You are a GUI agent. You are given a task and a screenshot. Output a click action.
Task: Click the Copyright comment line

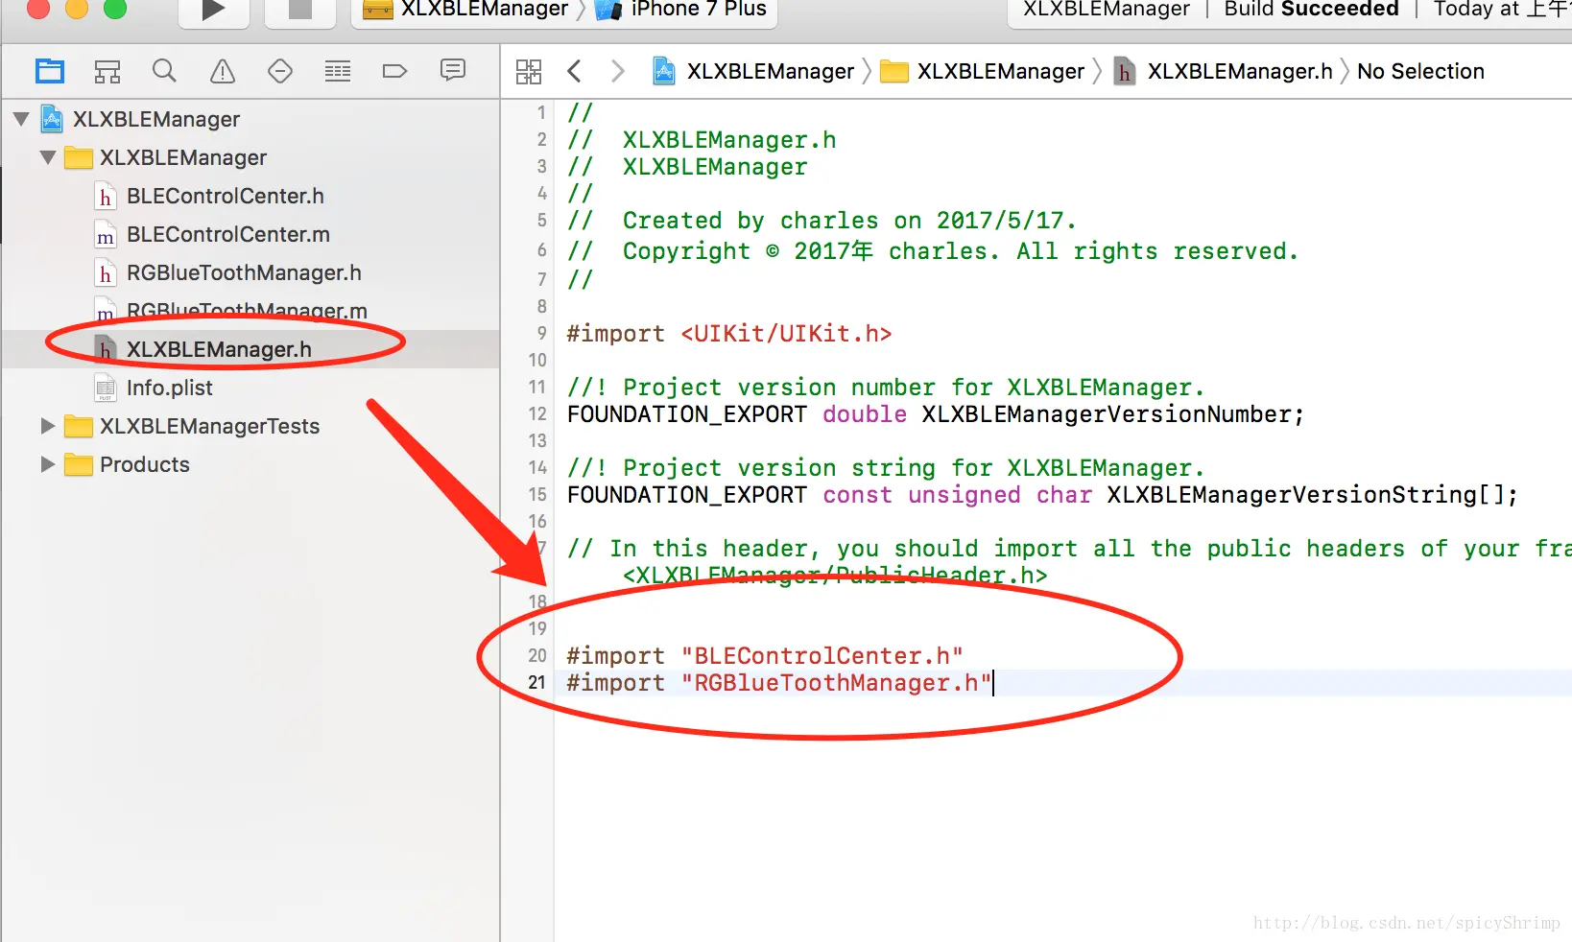coord(932,251)
